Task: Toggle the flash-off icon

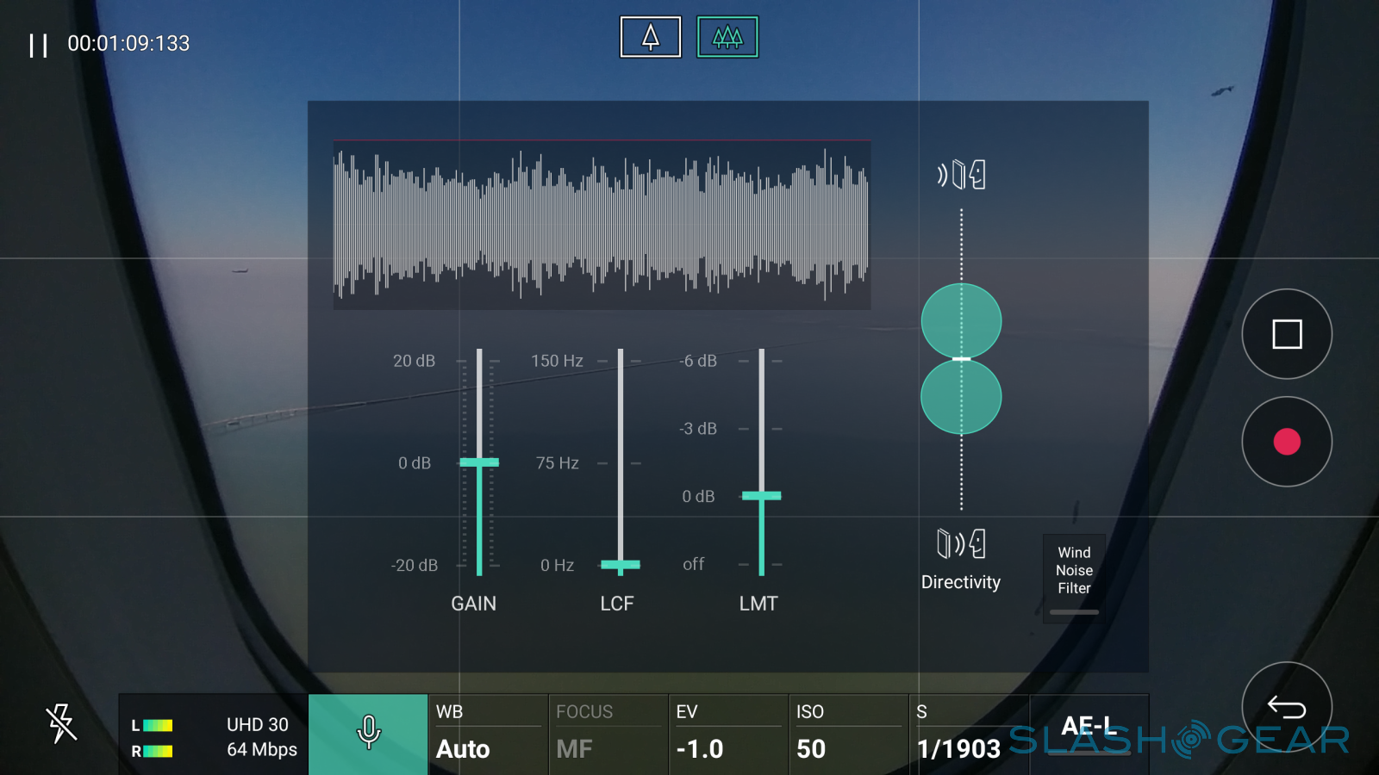Action: [x=61, y=723]
